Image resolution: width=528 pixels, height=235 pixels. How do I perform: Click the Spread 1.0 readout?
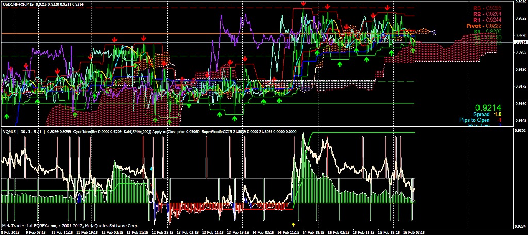[488, 115]
